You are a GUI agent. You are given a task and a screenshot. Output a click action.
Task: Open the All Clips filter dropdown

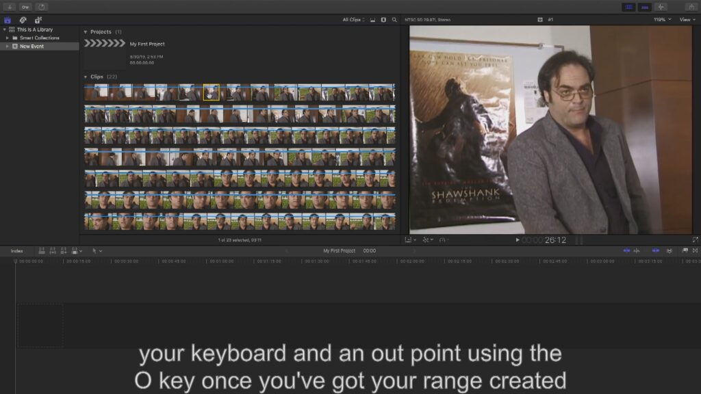click(353, 20)
